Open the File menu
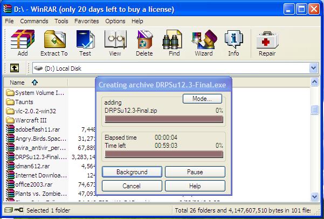The height and width of the screenshot is (219, 324). 9,21
